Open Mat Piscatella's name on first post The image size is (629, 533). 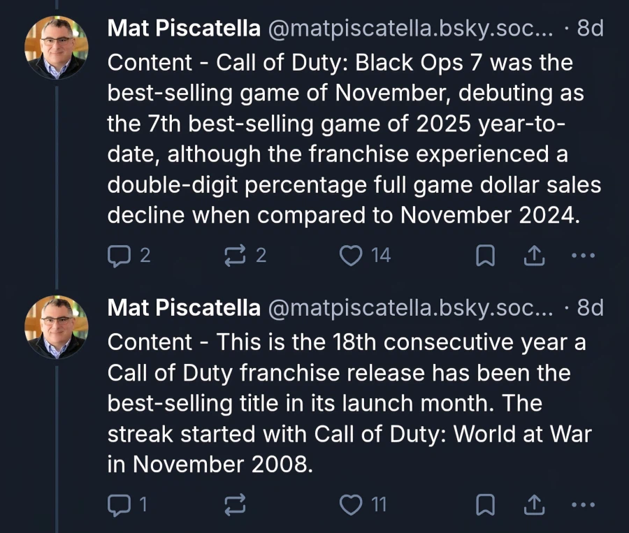pyautogui.click(x=184, y=29)
